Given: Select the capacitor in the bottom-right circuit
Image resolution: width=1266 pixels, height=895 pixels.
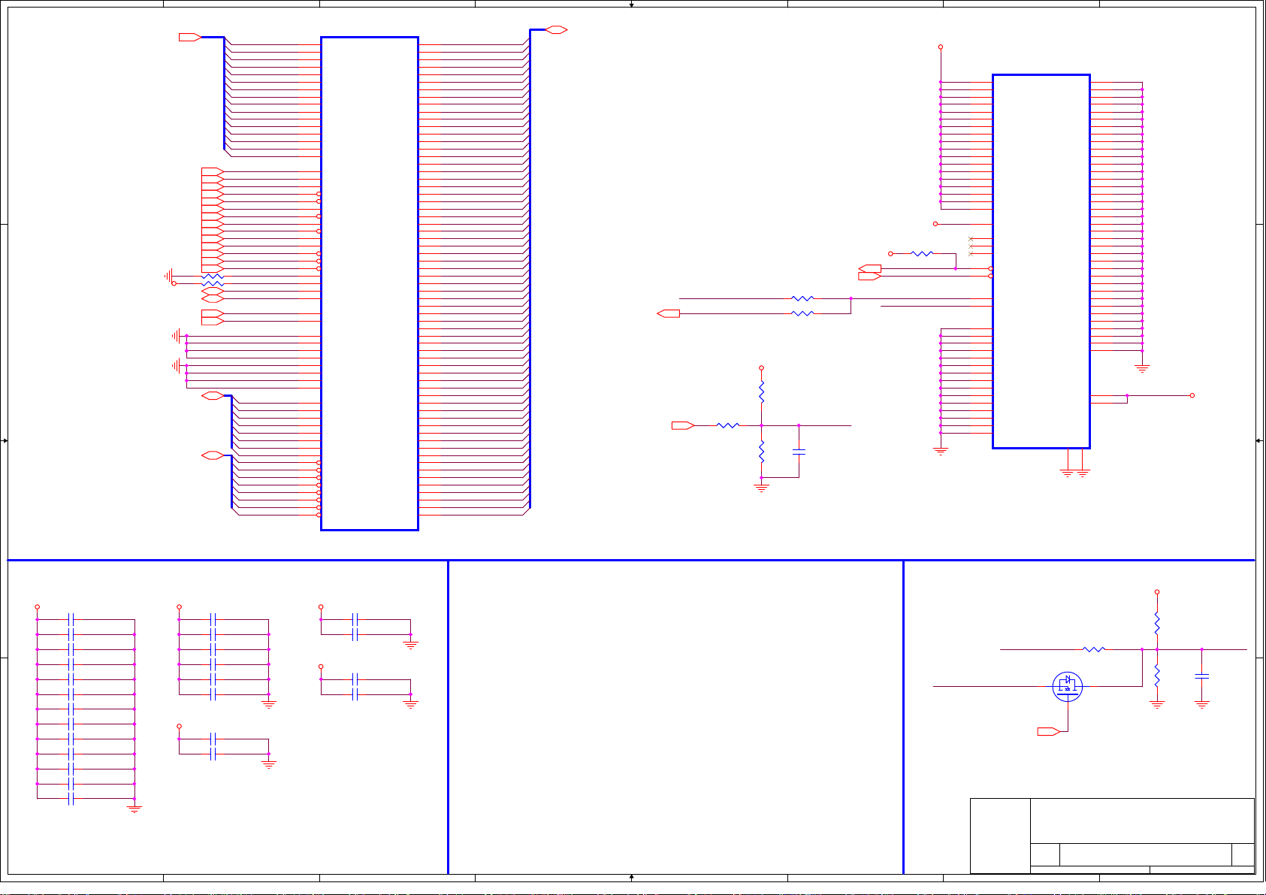Looking at the screenshot, I should tap(1201, 676).
